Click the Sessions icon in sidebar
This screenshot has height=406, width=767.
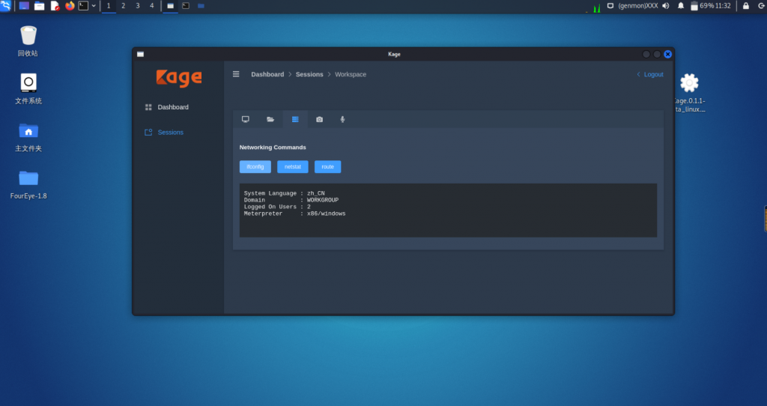point(148,133)
